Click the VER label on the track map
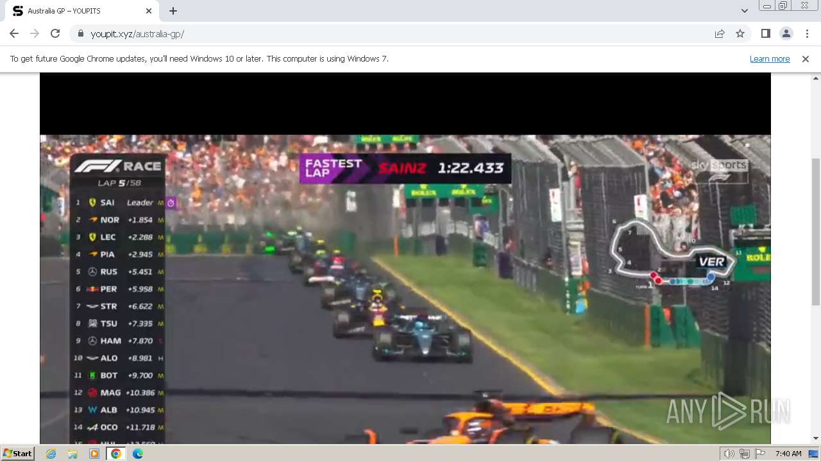The image size is (821, 462). click(711, 262)
